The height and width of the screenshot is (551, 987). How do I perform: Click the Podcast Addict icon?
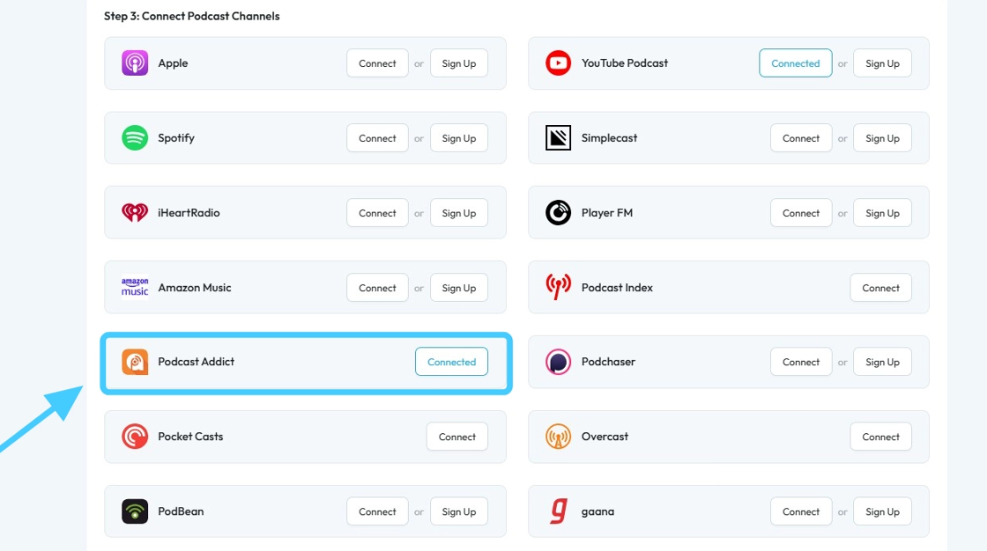tap(135, 362)
